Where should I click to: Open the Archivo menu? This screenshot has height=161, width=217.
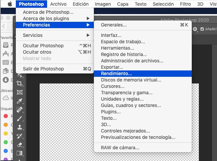tap(58, 4)
